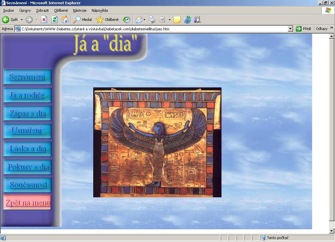Go to the Usmíření page link
The width and height of the screenshot is (335, 242).
(x=27, y=130)
